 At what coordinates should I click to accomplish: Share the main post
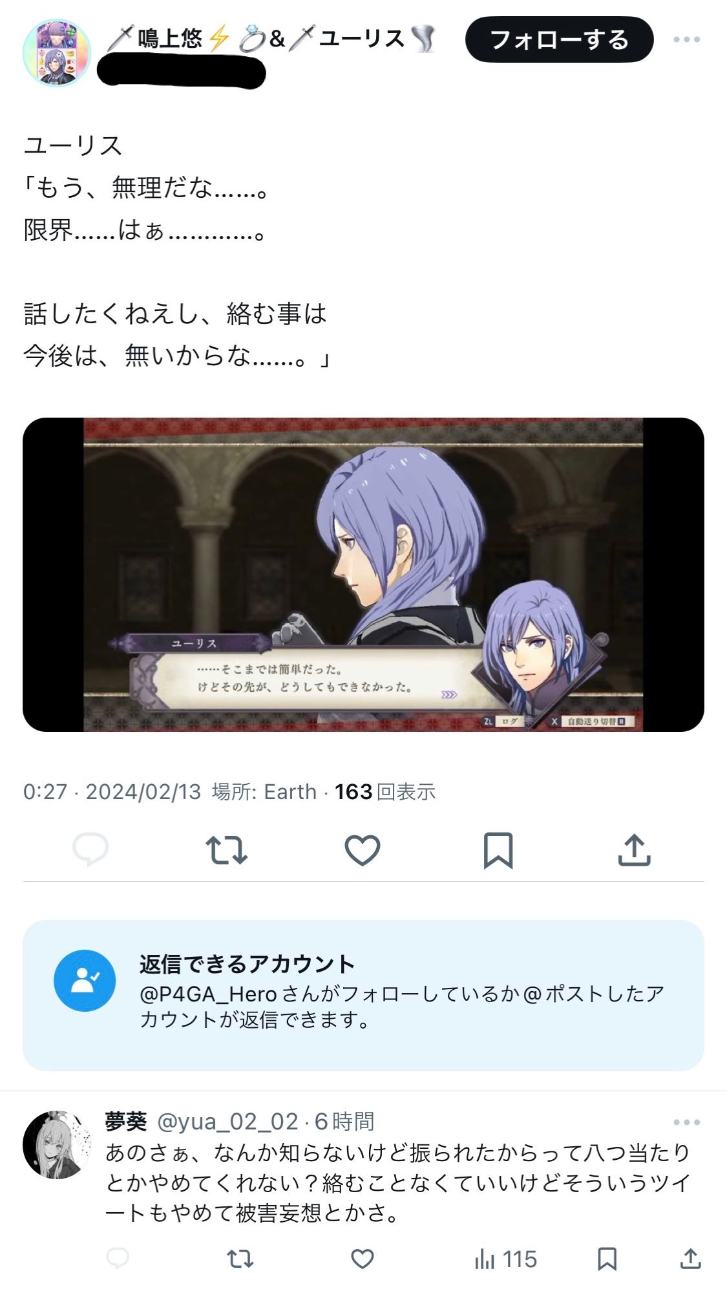[x=635, y=850]
